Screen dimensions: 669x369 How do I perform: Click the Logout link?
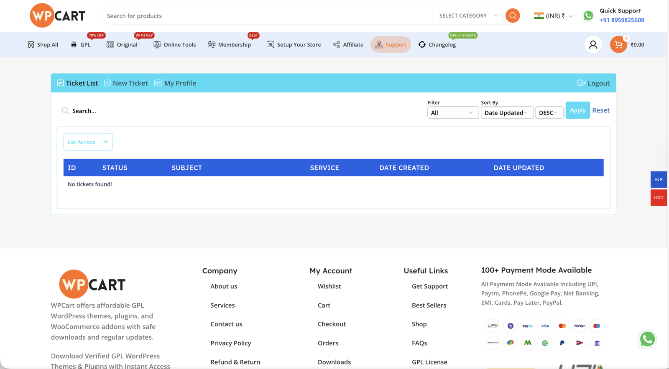click(x=593, y=83)
